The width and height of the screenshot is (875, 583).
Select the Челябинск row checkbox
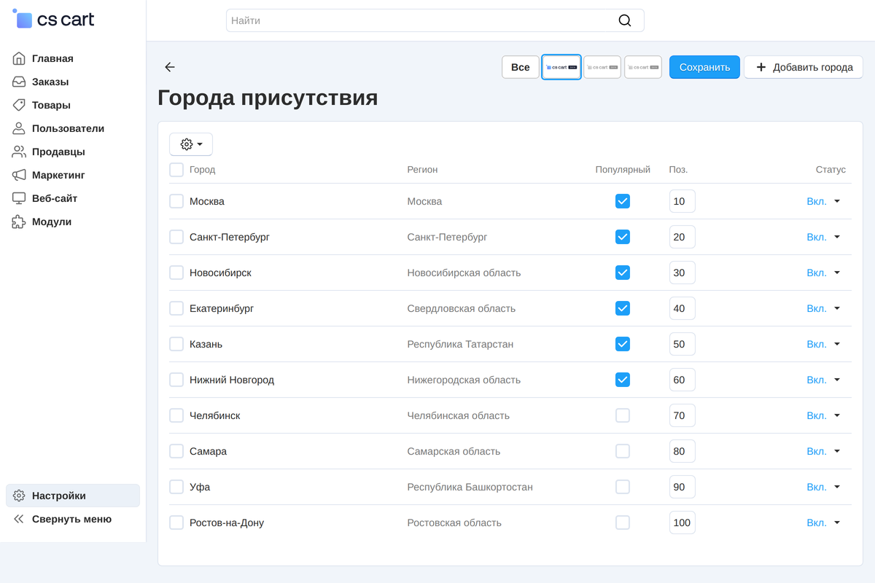[176, 415]
